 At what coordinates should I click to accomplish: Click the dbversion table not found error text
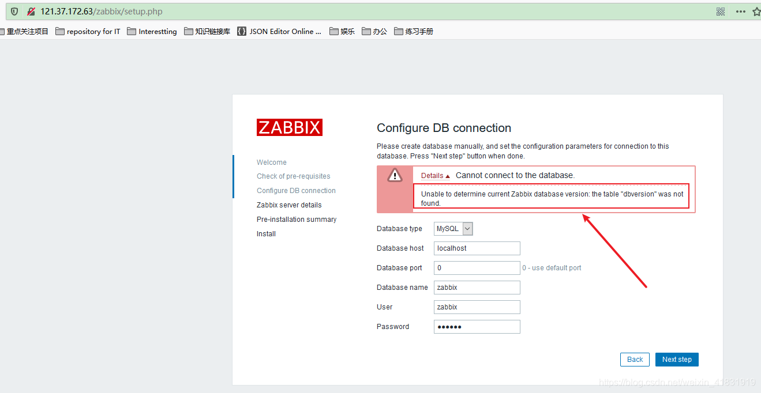(x=552, y=198)
